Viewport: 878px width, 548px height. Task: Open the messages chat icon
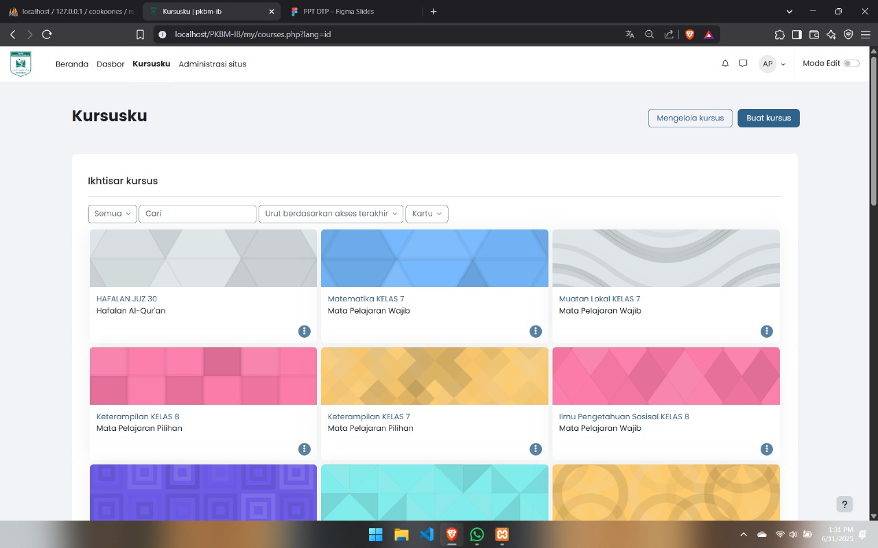pyautogui.click(x=743, y=63)
